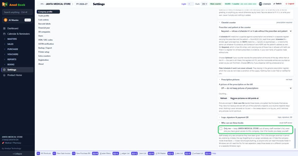298x156 pixels.
Task: Click the Alt+L Ledger List shortcut
Action: 121,153
